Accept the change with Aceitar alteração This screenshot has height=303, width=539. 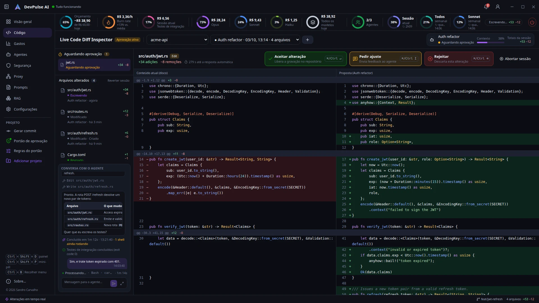tap(306, 59)
